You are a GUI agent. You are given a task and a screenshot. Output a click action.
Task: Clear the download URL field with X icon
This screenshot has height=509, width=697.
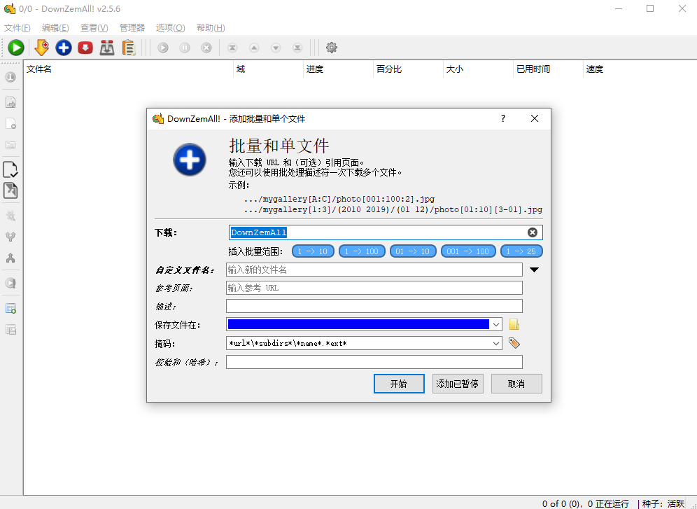coord(533,232)
